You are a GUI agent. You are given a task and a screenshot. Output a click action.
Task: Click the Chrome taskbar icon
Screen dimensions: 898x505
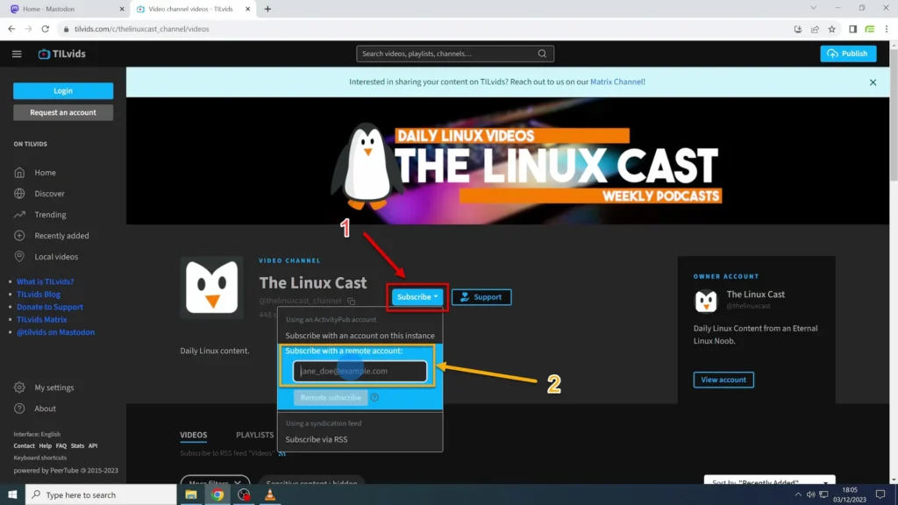(x=217, y=494)
